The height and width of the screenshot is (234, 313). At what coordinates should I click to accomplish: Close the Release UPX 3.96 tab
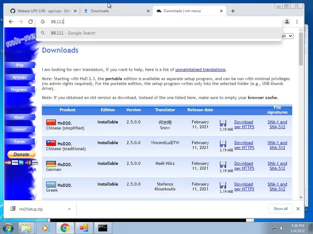(x=75, y=11)
